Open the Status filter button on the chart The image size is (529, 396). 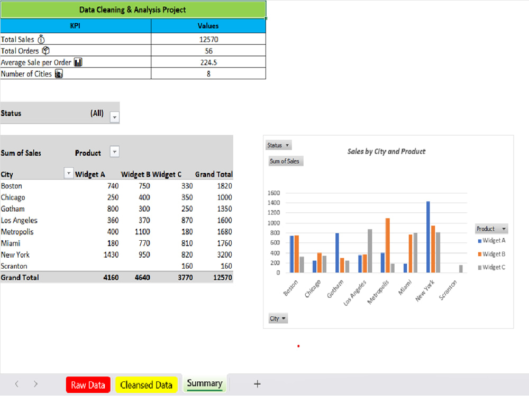[x=278, y=145]
